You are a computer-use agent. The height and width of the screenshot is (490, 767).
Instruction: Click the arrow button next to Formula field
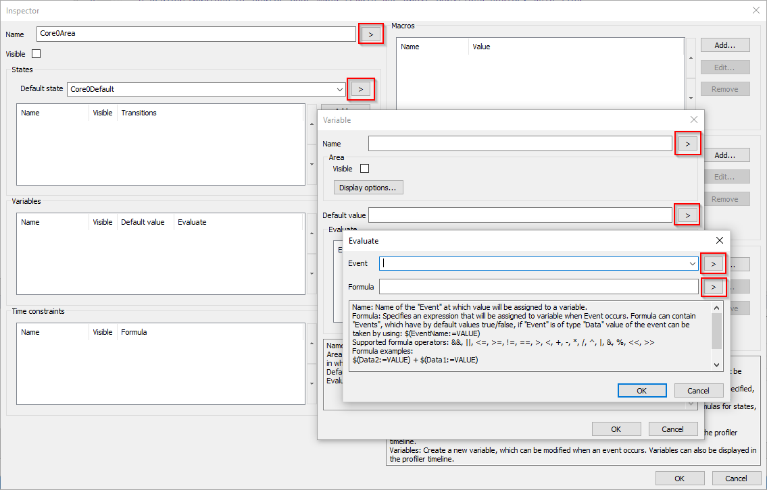[x=714, y=287]
